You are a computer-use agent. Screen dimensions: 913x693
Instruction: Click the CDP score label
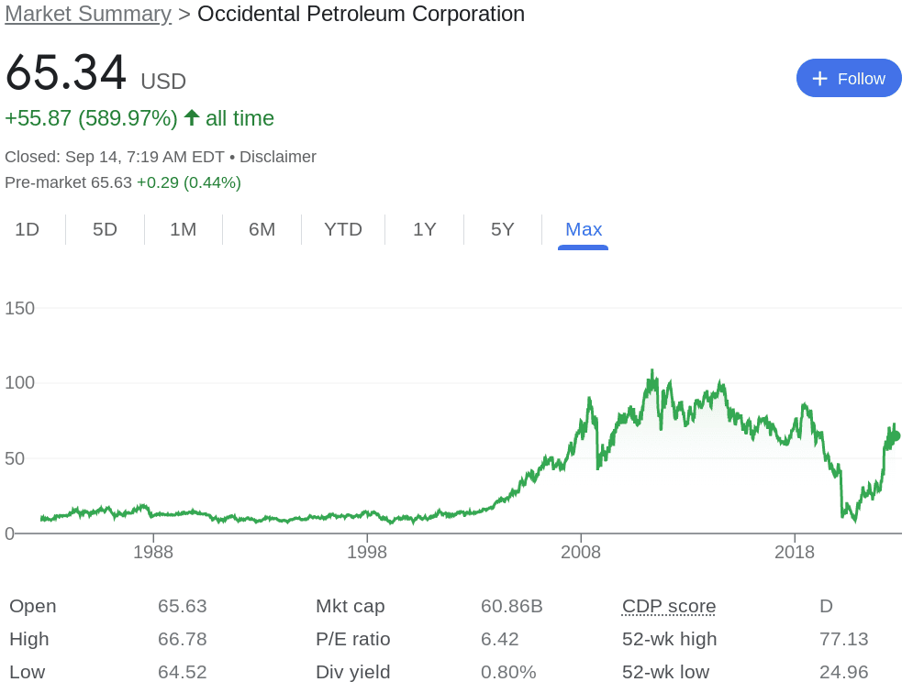pos(669,606)
